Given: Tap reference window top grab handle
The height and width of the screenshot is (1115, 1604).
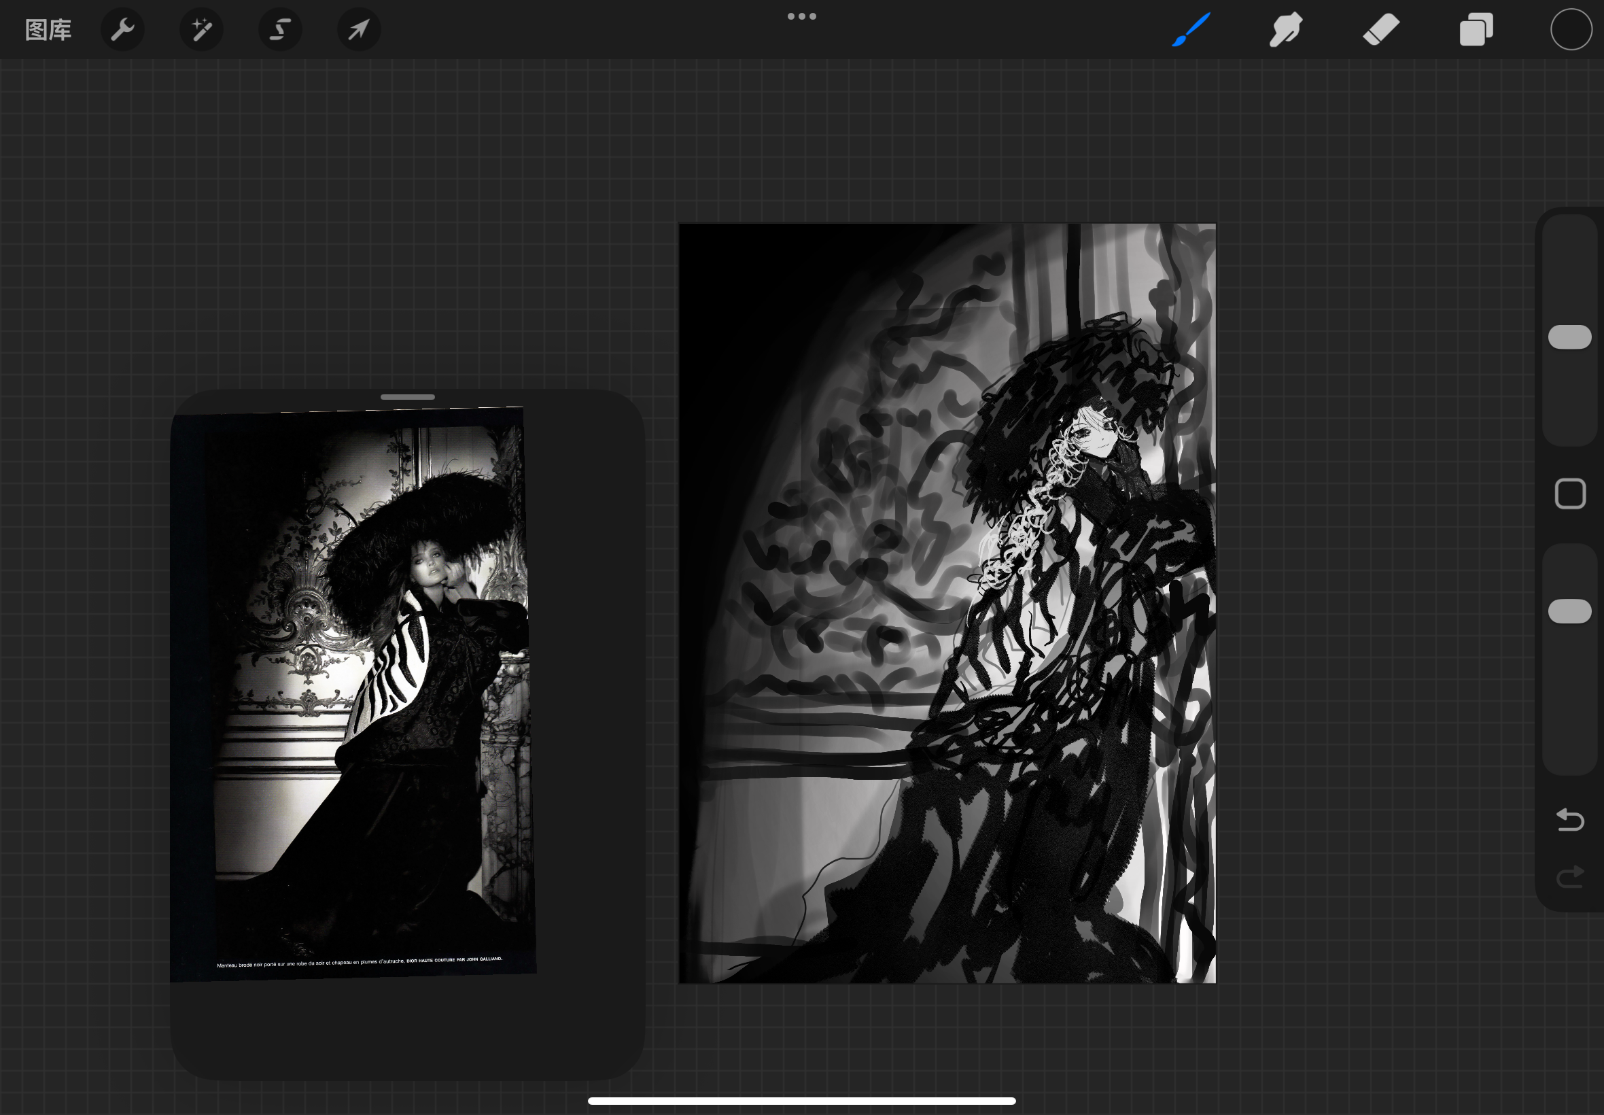Looking at the screenshot, I should coord(407,397).
